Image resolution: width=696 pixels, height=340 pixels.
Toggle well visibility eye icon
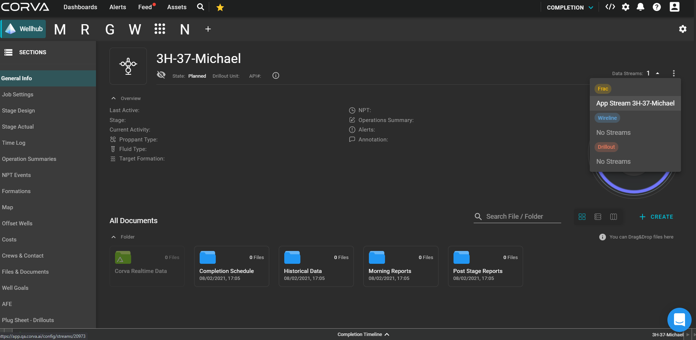(x=161, y=75)
